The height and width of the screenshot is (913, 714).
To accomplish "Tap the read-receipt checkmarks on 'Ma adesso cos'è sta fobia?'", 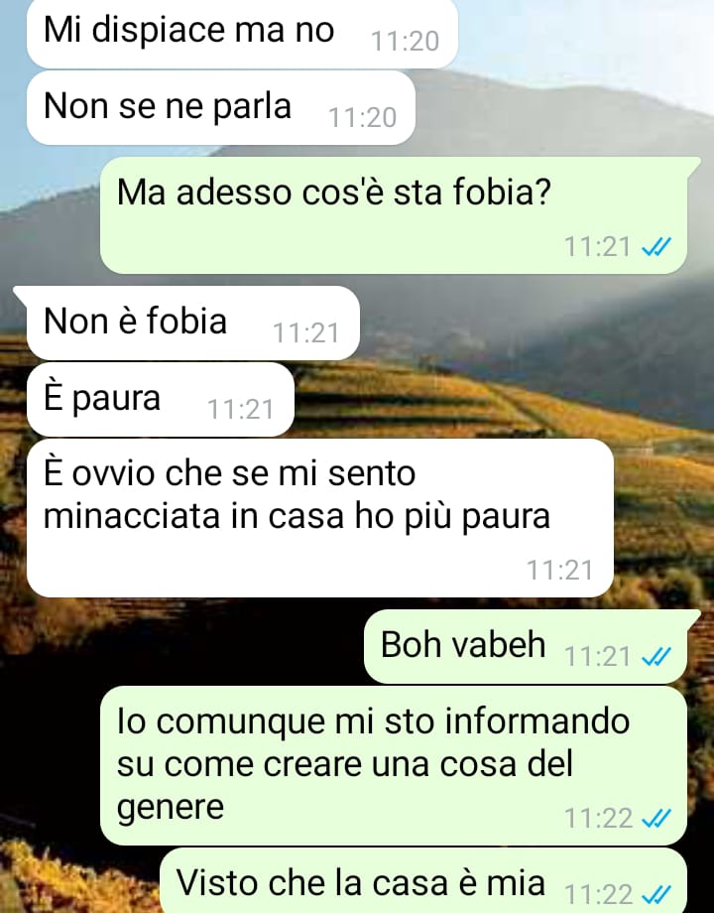I will pyautogui.click(x=655, y=247).
